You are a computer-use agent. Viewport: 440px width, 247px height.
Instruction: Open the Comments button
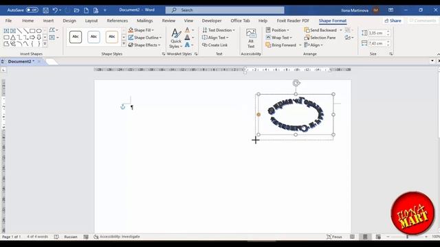[422, 21]
